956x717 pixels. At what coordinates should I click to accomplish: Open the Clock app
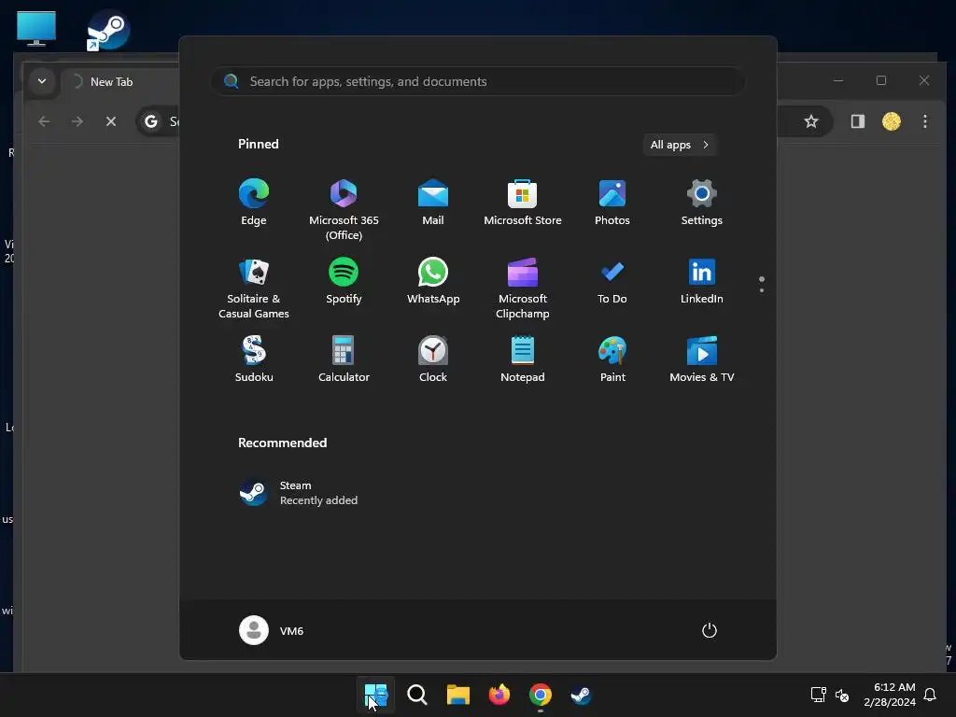click(433, 359)
